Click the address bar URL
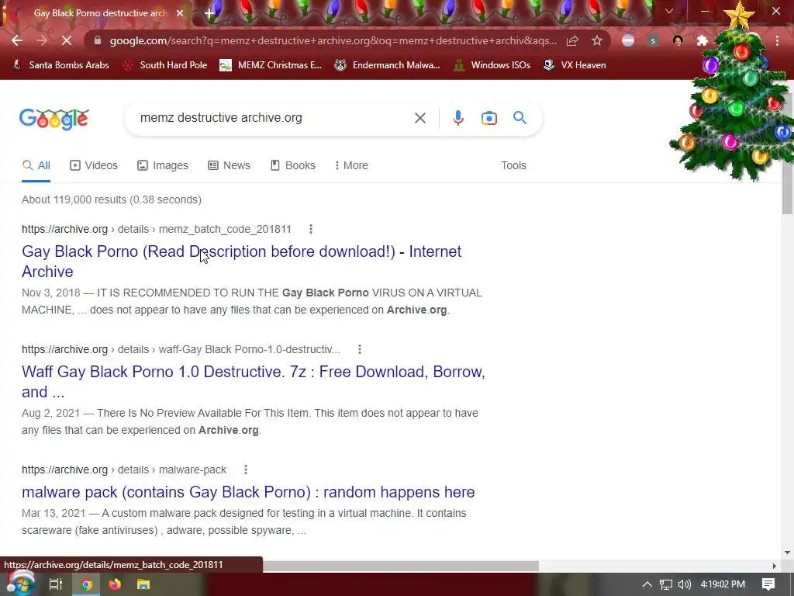Viewport: 794px width, 596px height. (x=333, y=40)
